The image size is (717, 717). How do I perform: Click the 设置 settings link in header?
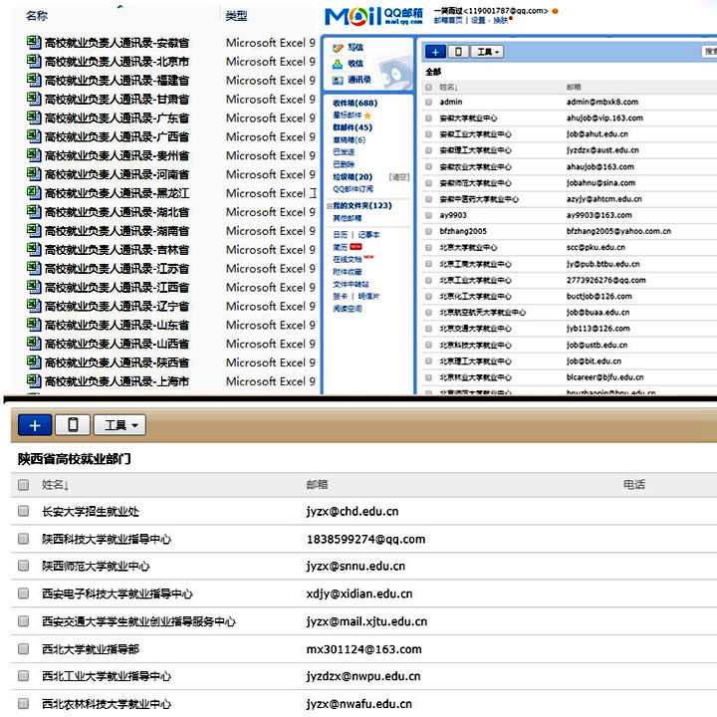(479, 20)
